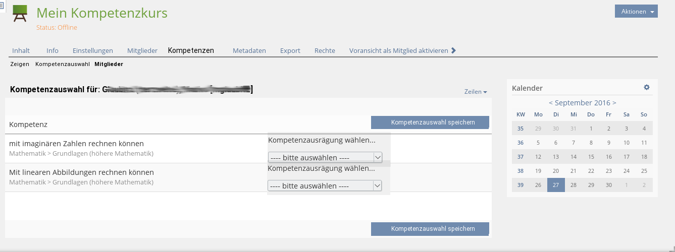Click bottom Kompetenzauswahl speichern button
The width and height of the screenshot is (675, 252).
[430, 229]
